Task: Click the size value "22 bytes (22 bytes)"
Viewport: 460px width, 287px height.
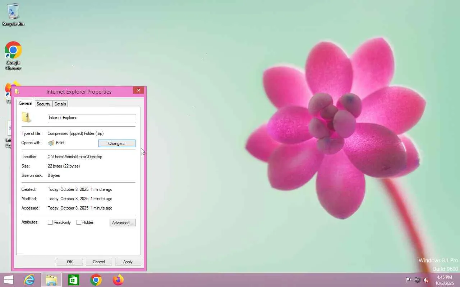Action: click(x=64, y=166)
